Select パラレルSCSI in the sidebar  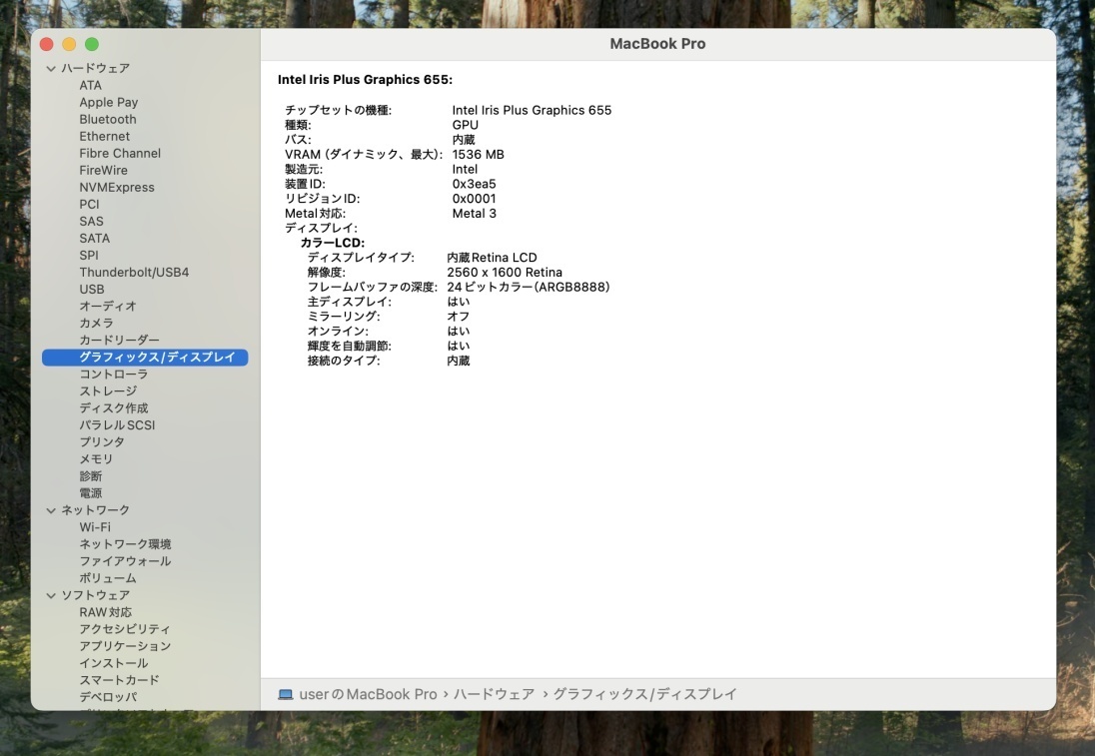pos(117,425)
